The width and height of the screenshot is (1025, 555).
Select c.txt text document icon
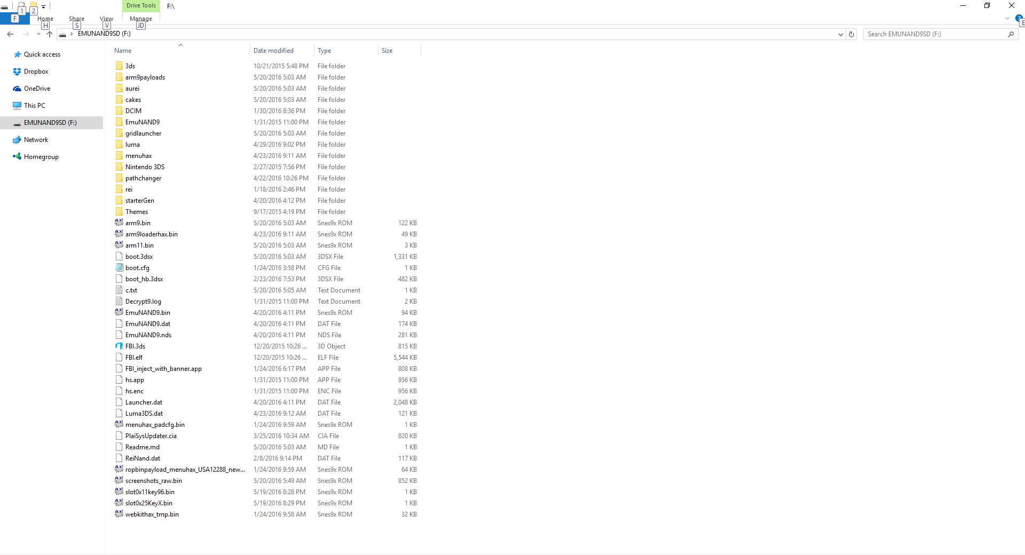119,290
